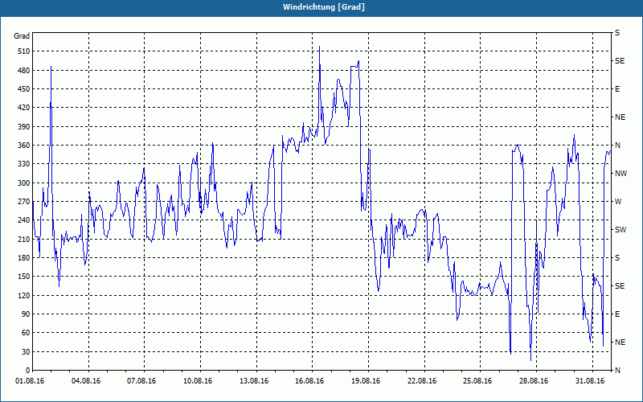The image size is (643, 402).
Task: Click the NE compass label beside value 390
Action: pyautogui.click(x=620, y=117)
